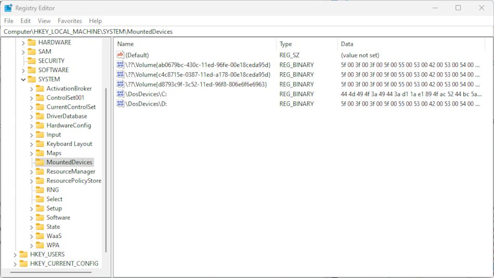
Task: Click the SOFTWARE folder icon
Action: coord(32,70)
